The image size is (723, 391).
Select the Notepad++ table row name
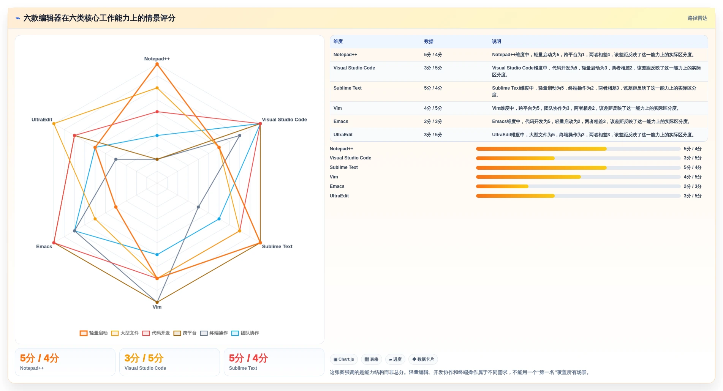345,55
